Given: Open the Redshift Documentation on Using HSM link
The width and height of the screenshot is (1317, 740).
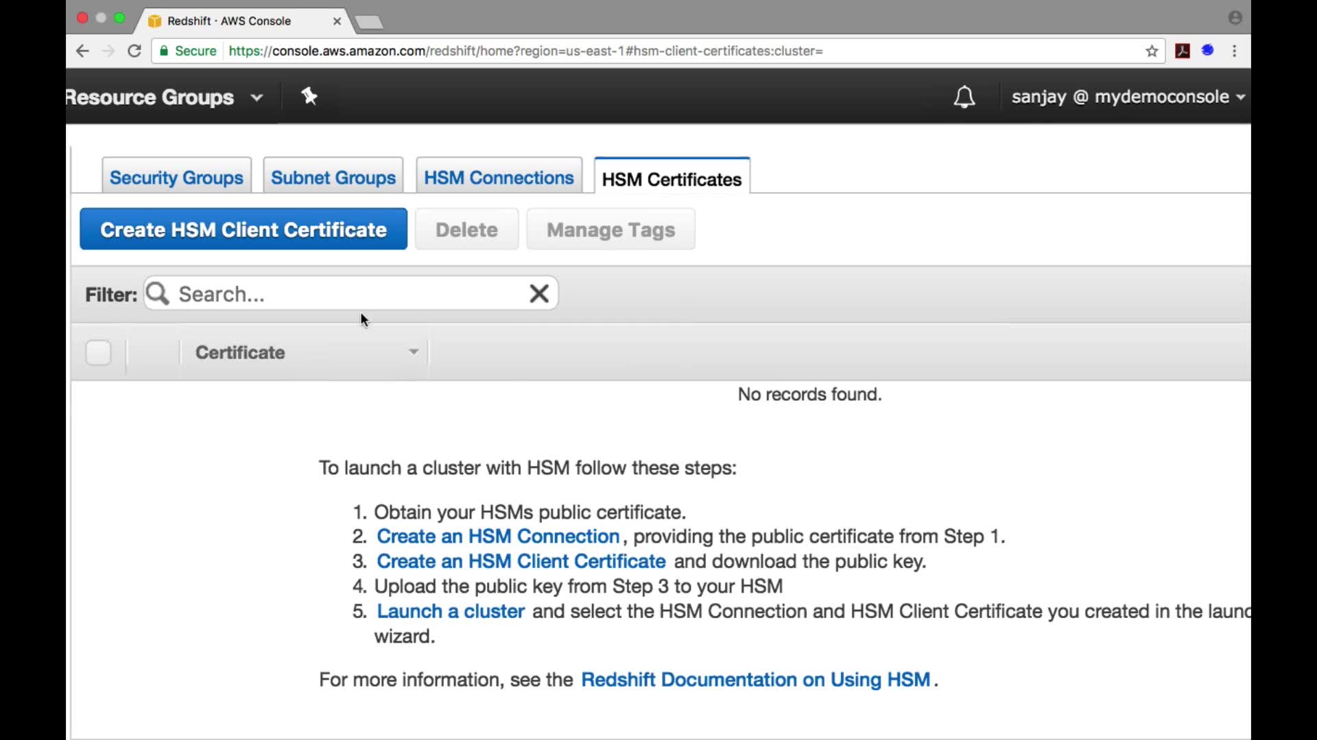Looking at the screenshot, I should (x=755, y=680).
